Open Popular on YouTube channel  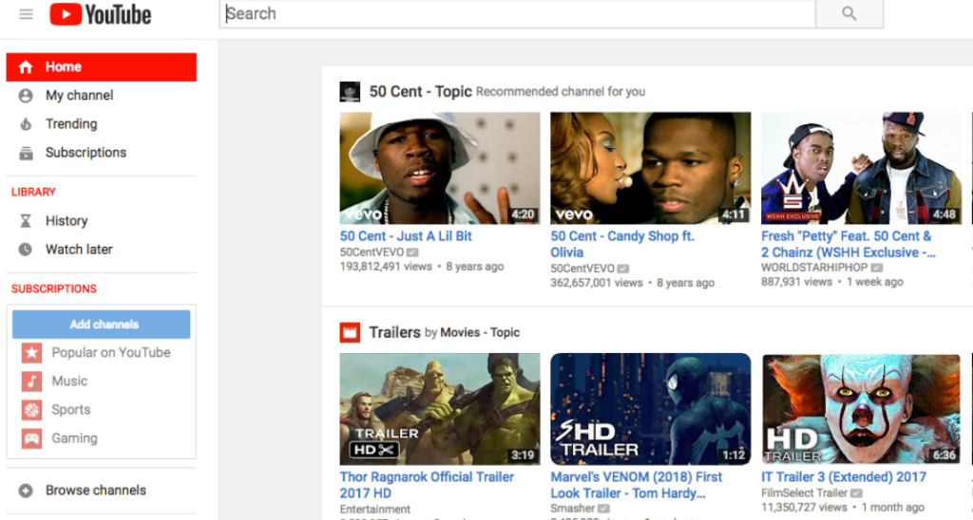[x=110, y=353]
